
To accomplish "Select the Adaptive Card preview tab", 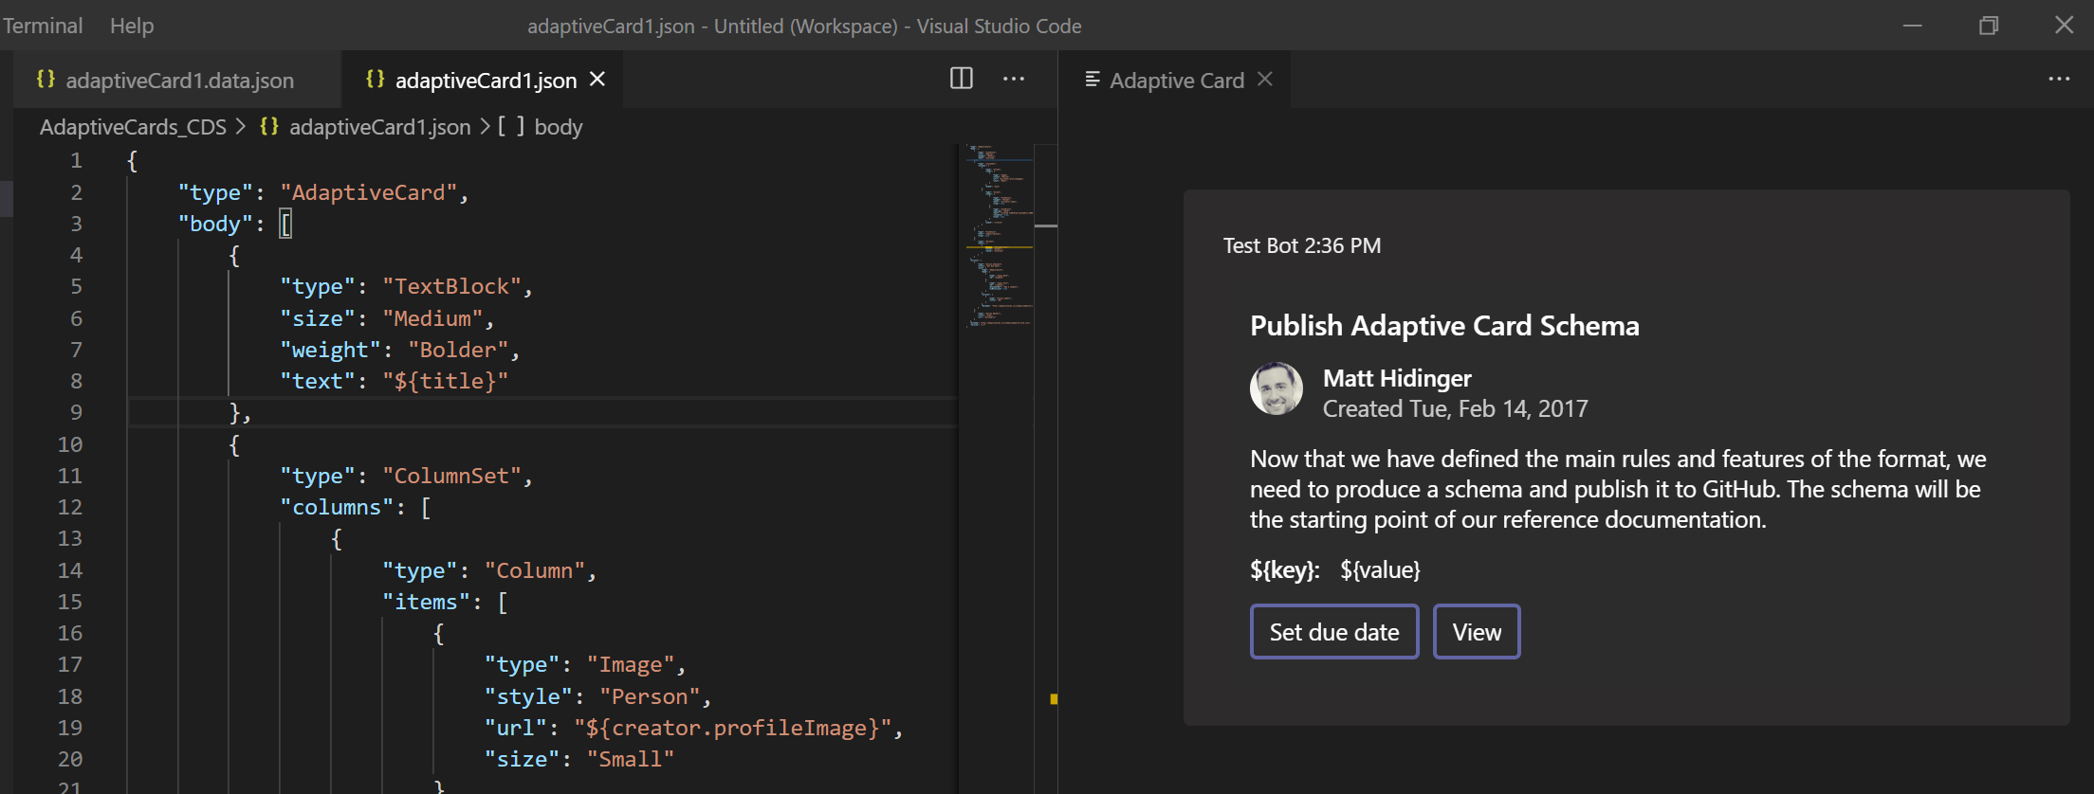I will [1176, 80].
